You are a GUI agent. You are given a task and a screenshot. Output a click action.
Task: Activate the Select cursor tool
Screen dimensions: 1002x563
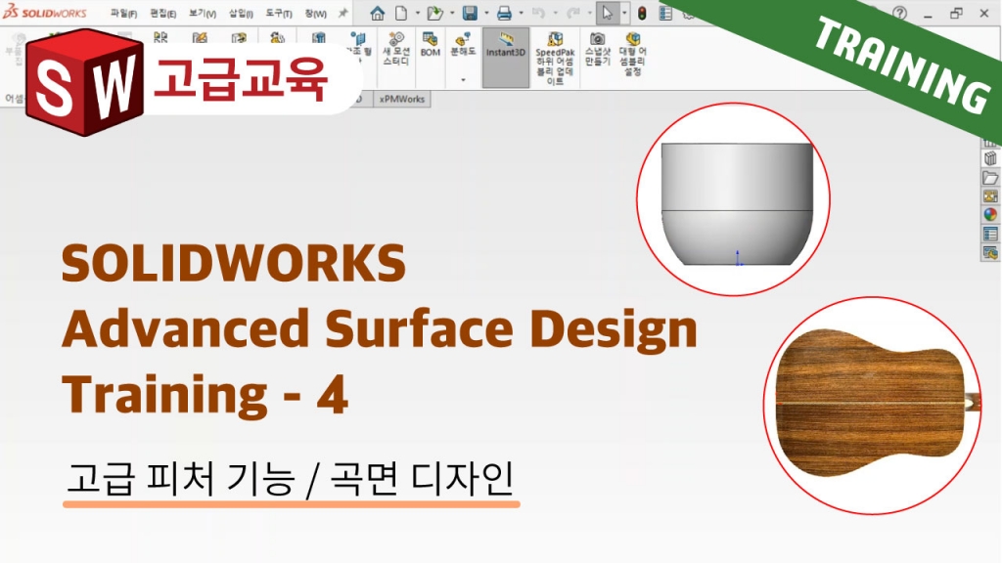click(x=607, y=13)
